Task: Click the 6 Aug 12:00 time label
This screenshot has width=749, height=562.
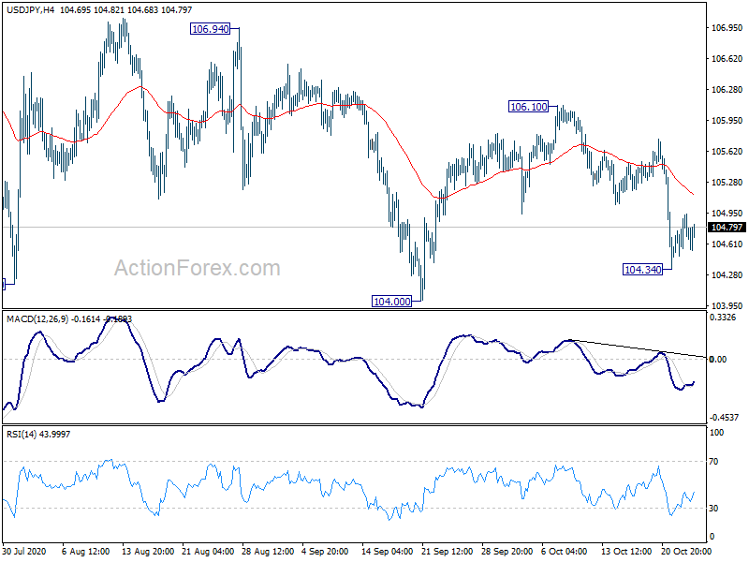Action: coord(85,552)
